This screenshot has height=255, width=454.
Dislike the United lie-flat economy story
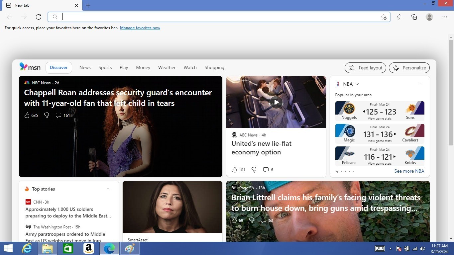254,170
